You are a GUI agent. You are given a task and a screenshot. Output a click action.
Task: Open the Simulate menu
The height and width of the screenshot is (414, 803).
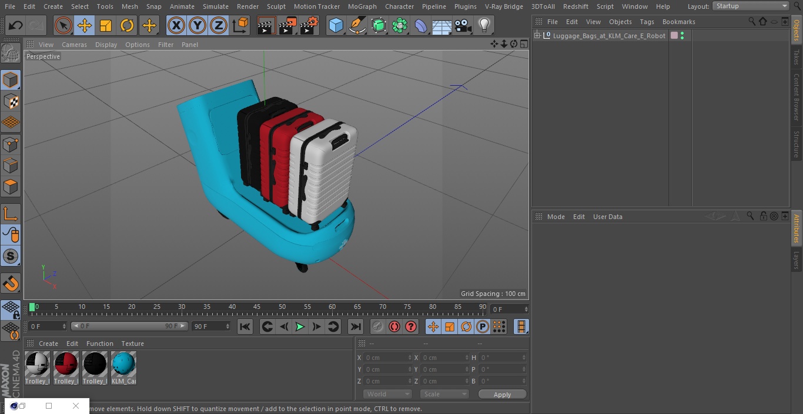(x=216, y=6)
